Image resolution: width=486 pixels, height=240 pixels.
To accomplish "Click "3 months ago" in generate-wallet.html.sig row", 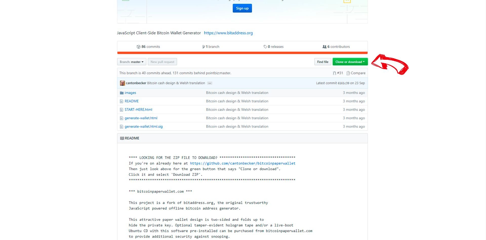I will coord(354,126).
